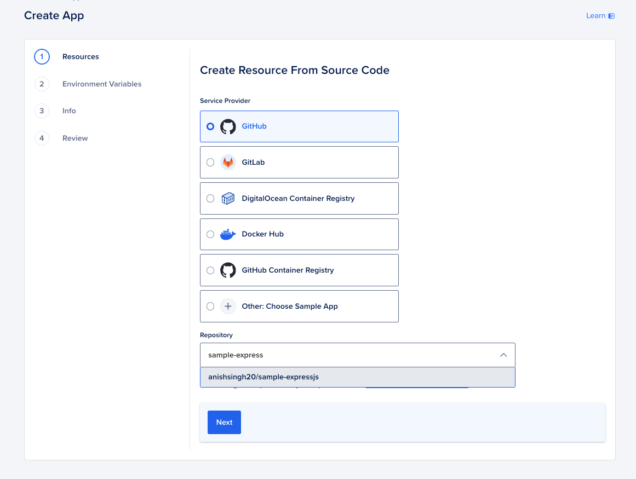Viewport: 636px width, 479px height.
Task: Click step 4 circle for Review
Action: (x=42, y=138)
